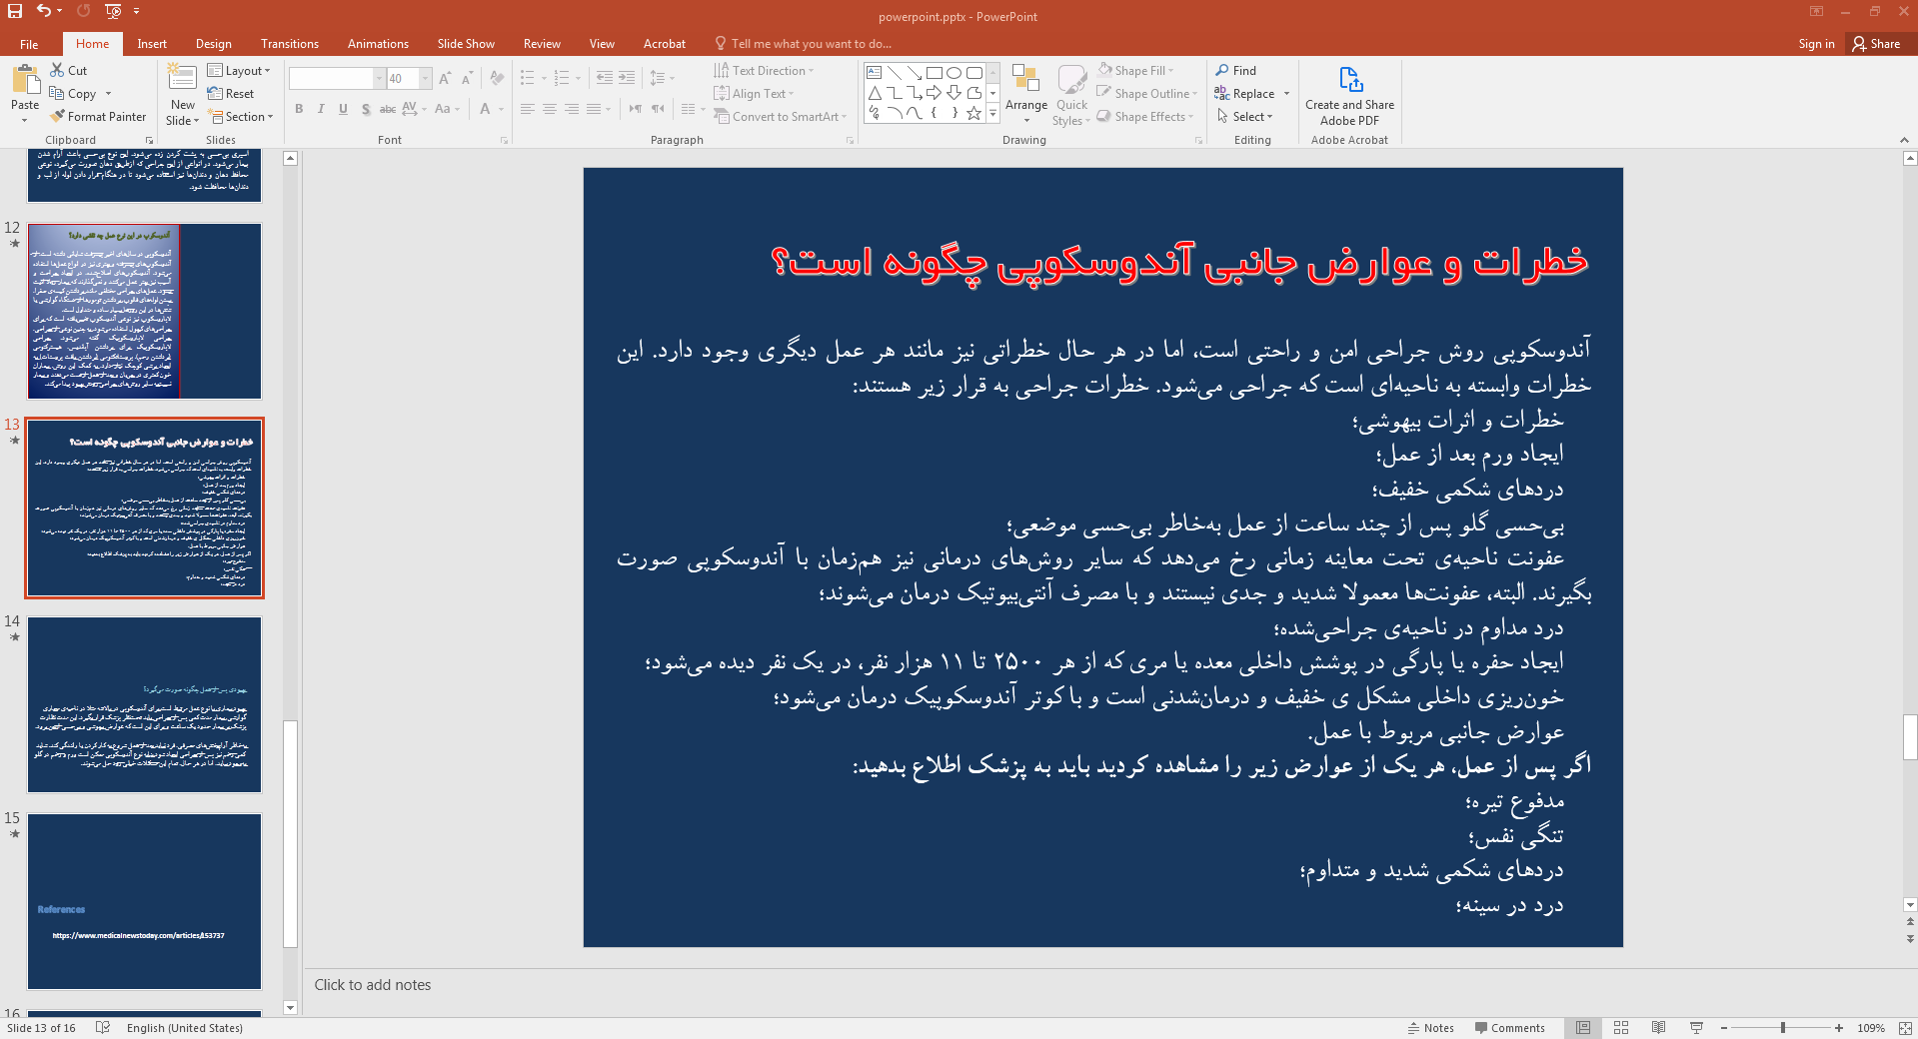
Task: Center-align paragraph text icon
Action: (x=550, y=109)
